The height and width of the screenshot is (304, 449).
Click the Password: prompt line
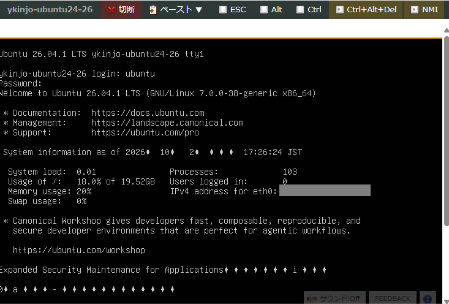click(21, 83)
